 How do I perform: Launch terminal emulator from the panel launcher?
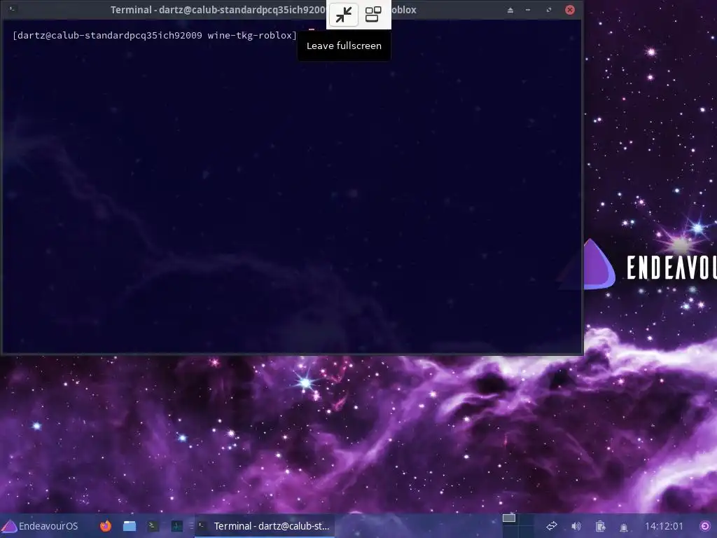click(x=153, y=526)
